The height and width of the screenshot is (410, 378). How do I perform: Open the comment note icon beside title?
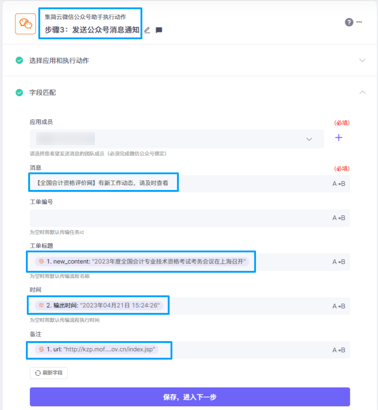(x=159, y=30)
